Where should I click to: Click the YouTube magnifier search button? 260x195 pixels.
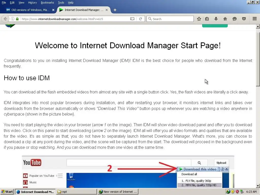[199, 163]
